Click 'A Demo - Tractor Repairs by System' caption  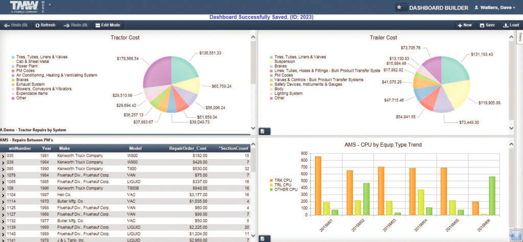tap(33, 130)
